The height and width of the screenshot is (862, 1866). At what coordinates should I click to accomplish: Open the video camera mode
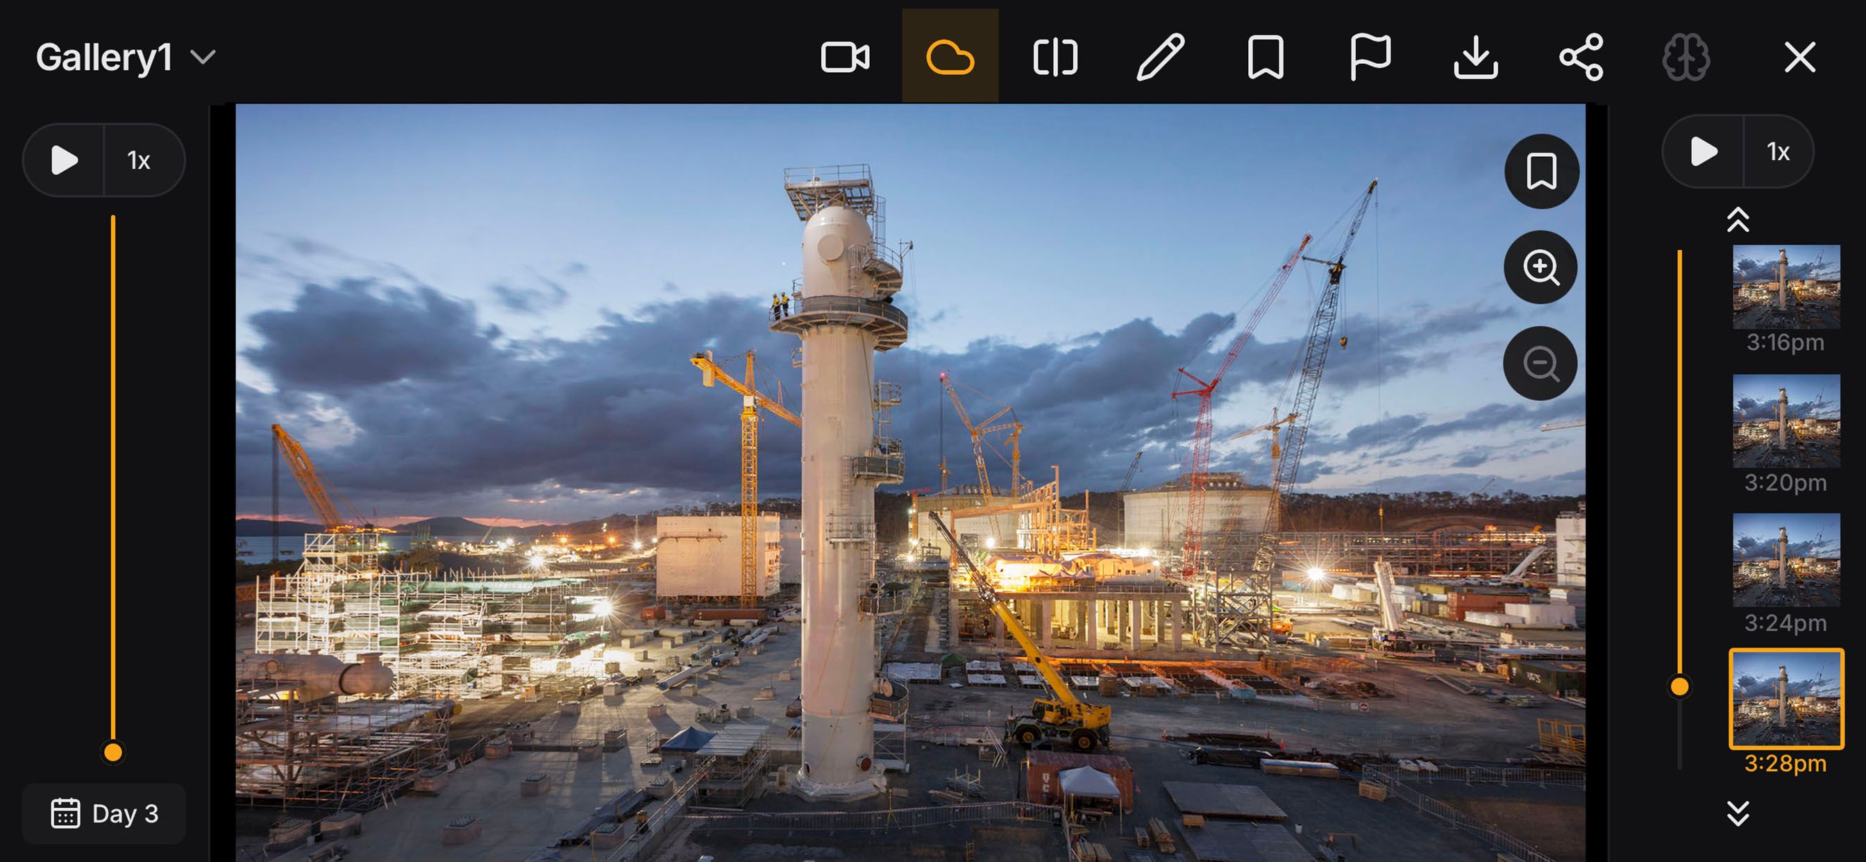pyautogui.click(x=845, y=57)
